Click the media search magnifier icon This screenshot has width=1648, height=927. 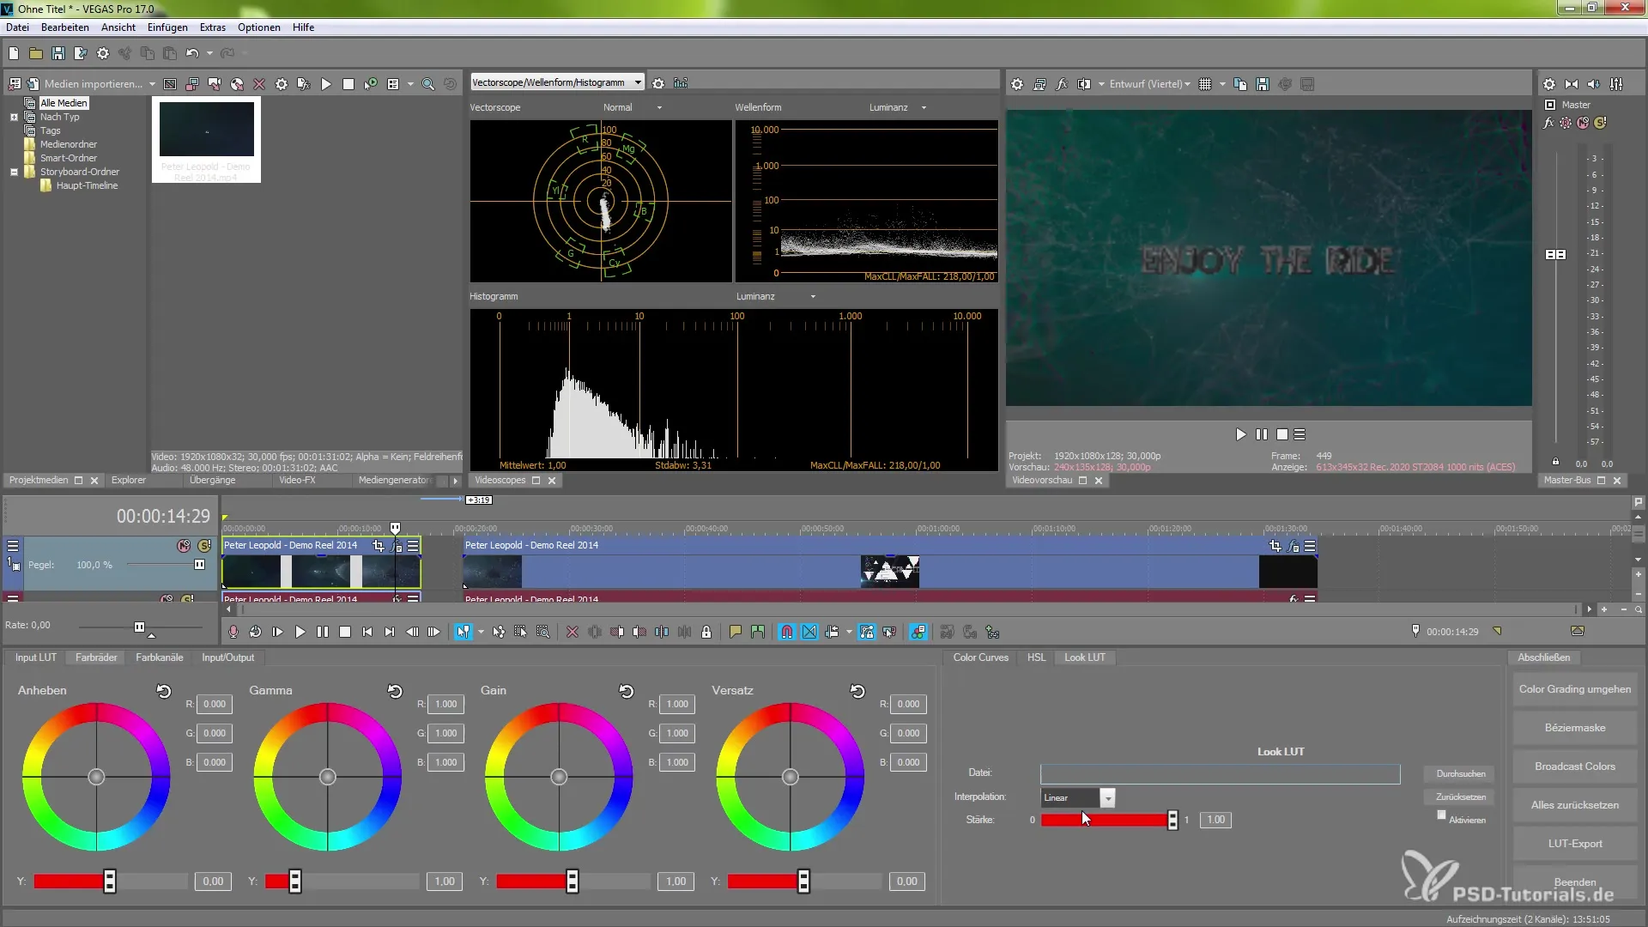pyautogui.click(x=427, y=84)
